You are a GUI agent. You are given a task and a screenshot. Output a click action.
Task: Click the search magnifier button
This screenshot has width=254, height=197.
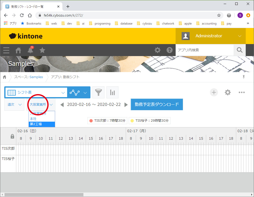[x=239, y=50]
